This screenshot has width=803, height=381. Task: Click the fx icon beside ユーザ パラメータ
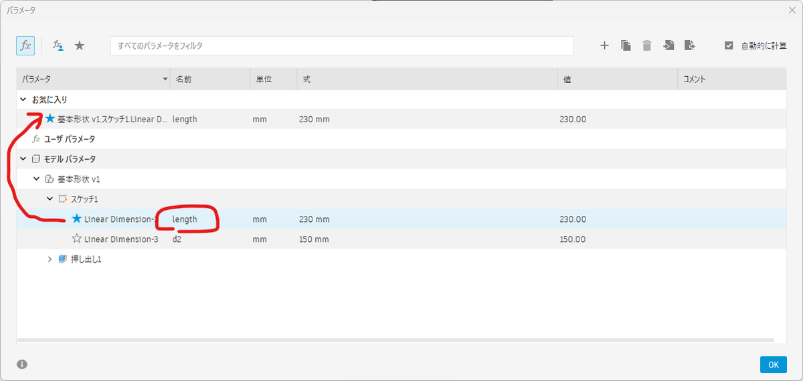tap(36, 139)
